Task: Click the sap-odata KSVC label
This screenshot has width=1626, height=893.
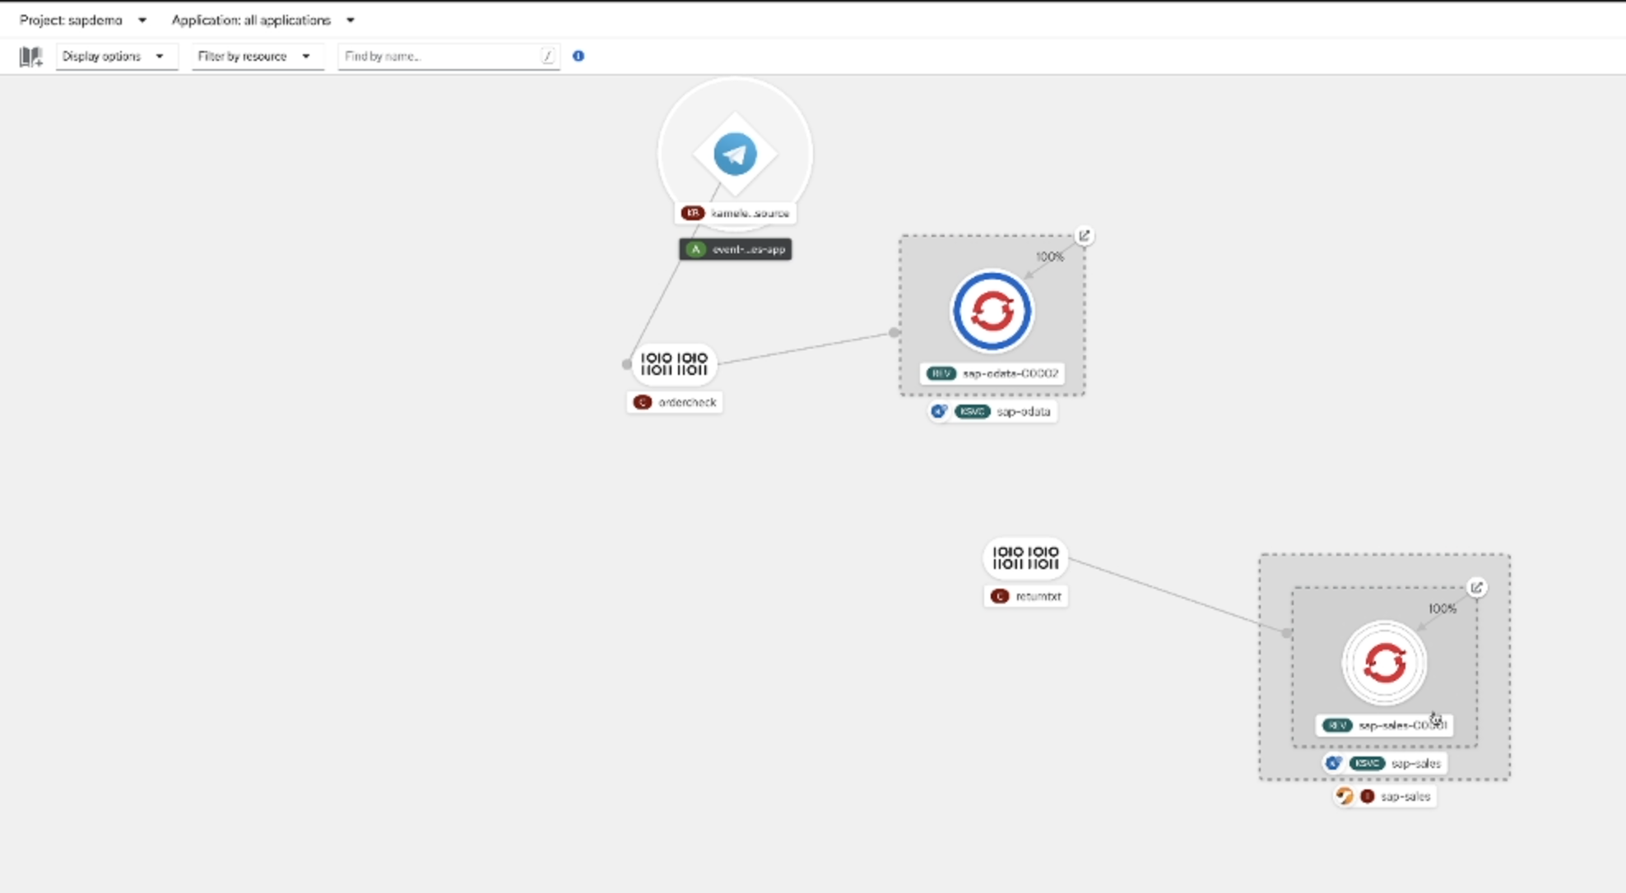Action: tap(1004, 411)
